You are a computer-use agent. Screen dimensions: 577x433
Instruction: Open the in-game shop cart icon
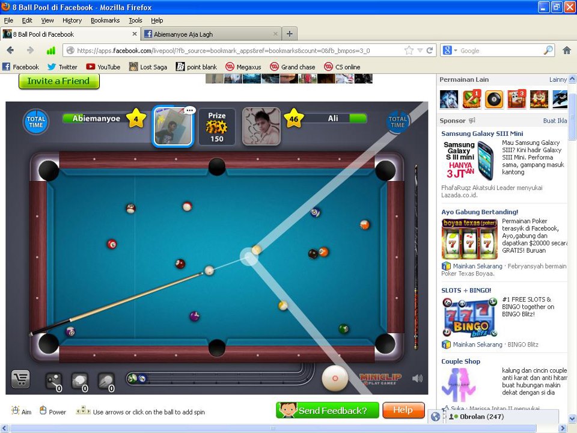20,379
